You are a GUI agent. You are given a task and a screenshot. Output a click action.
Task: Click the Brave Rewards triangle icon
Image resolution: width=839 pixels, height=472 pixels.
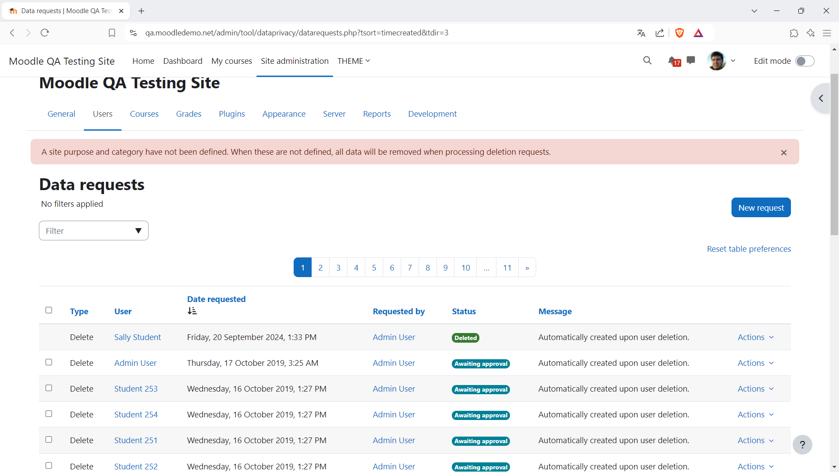[698, 33]
